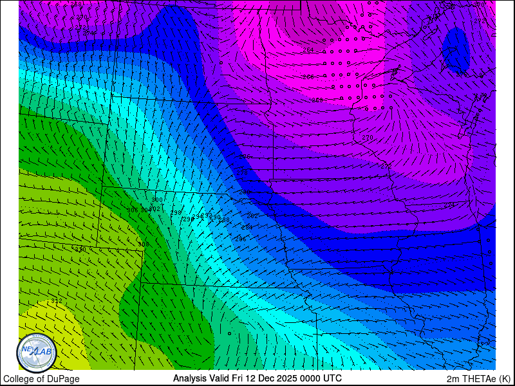This screenshot has height=386, width=515.
Task: Click the 280 contour label
Action: tap(245, 192)
